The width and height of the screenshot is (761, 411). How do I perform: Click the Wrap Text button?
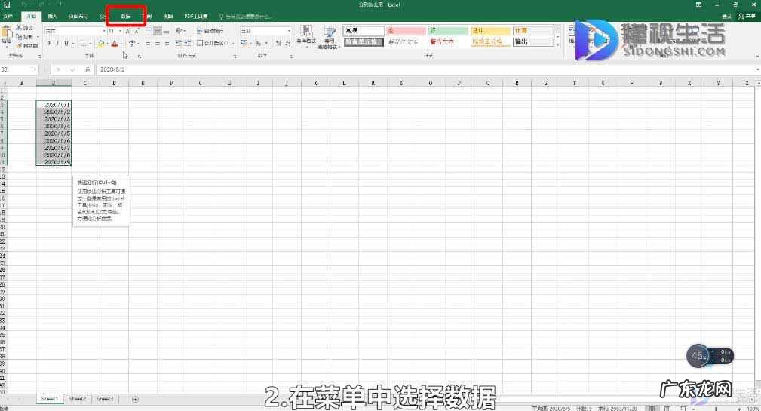pos(210,31)
